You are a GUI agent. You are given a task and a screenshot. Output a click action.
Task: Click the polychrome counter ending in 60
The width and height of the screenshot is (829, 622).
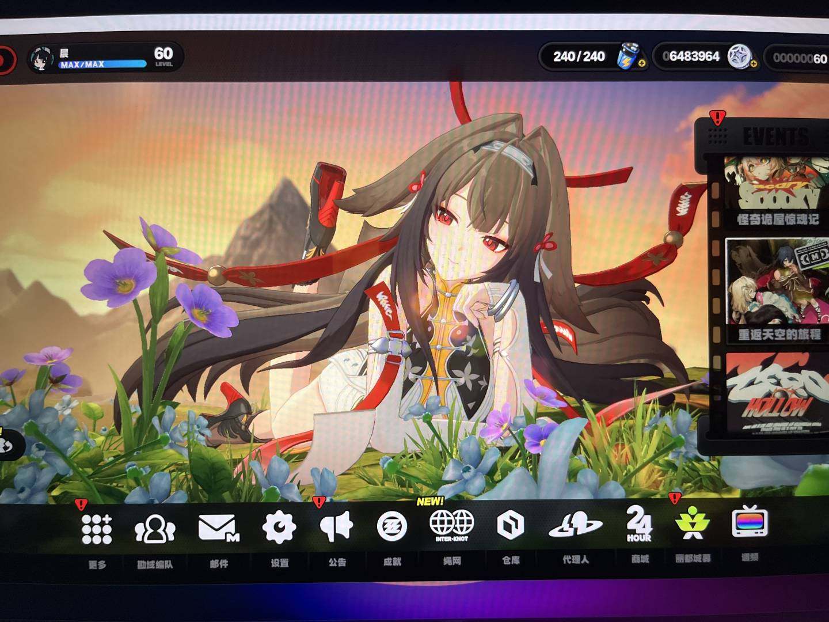[800, 58]
